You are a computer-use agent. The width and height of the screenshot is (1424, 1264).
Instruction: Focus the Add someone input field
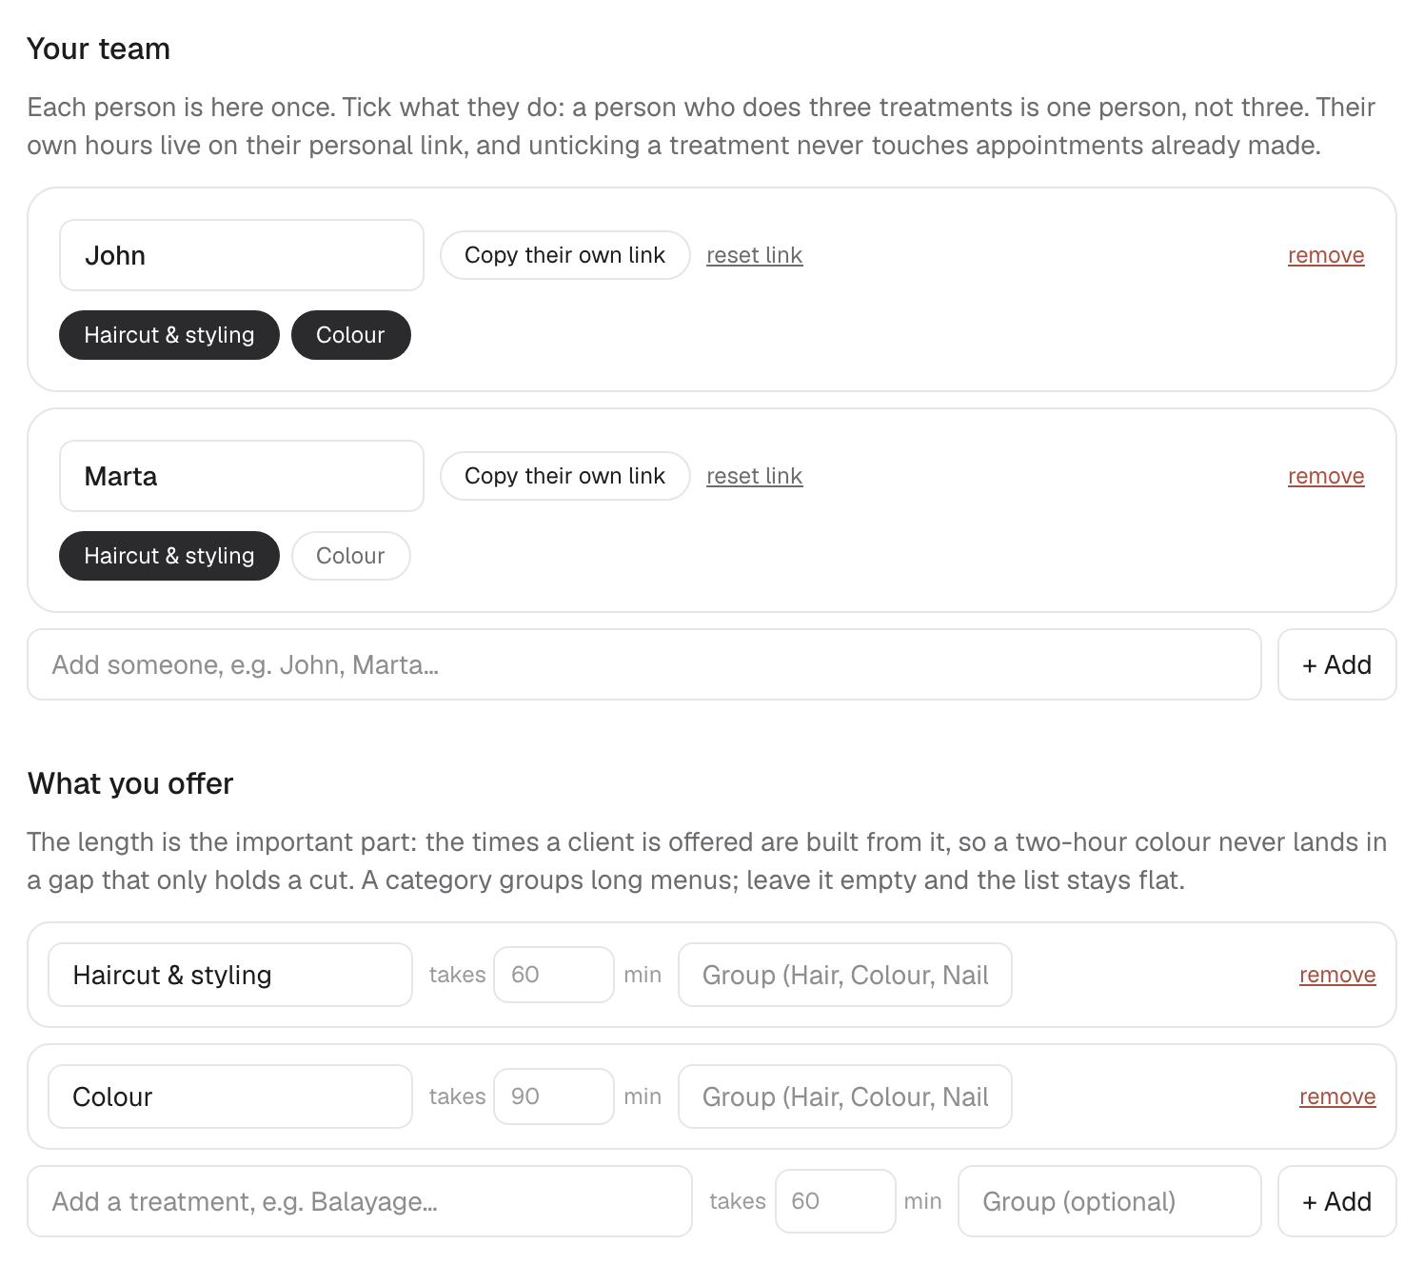(x=644, y=664)
